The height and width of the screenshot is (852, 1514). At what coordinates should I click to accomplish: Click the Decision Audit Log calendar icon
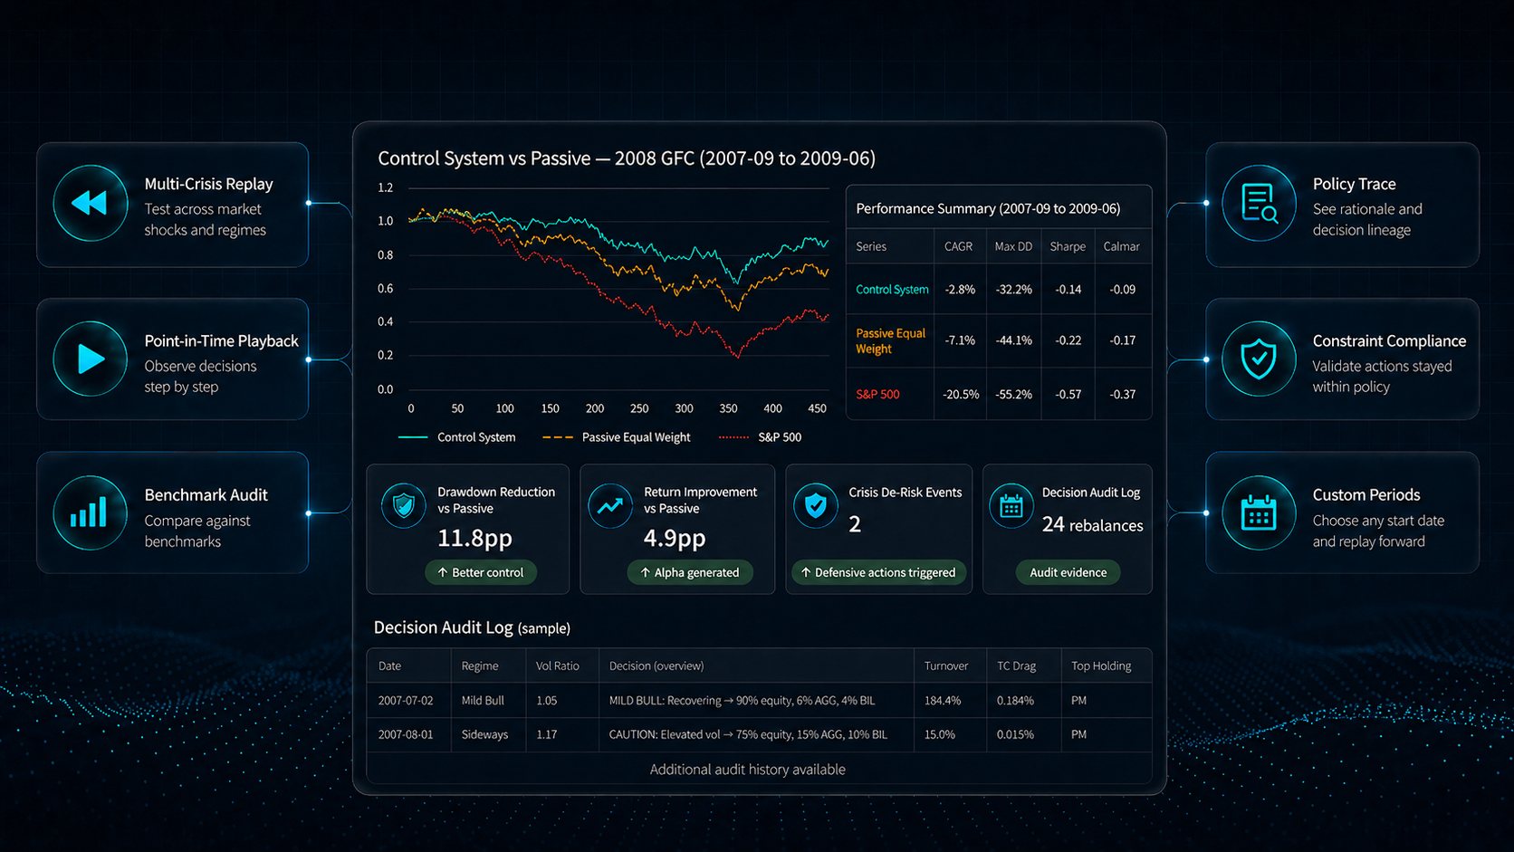point(1011,505)
